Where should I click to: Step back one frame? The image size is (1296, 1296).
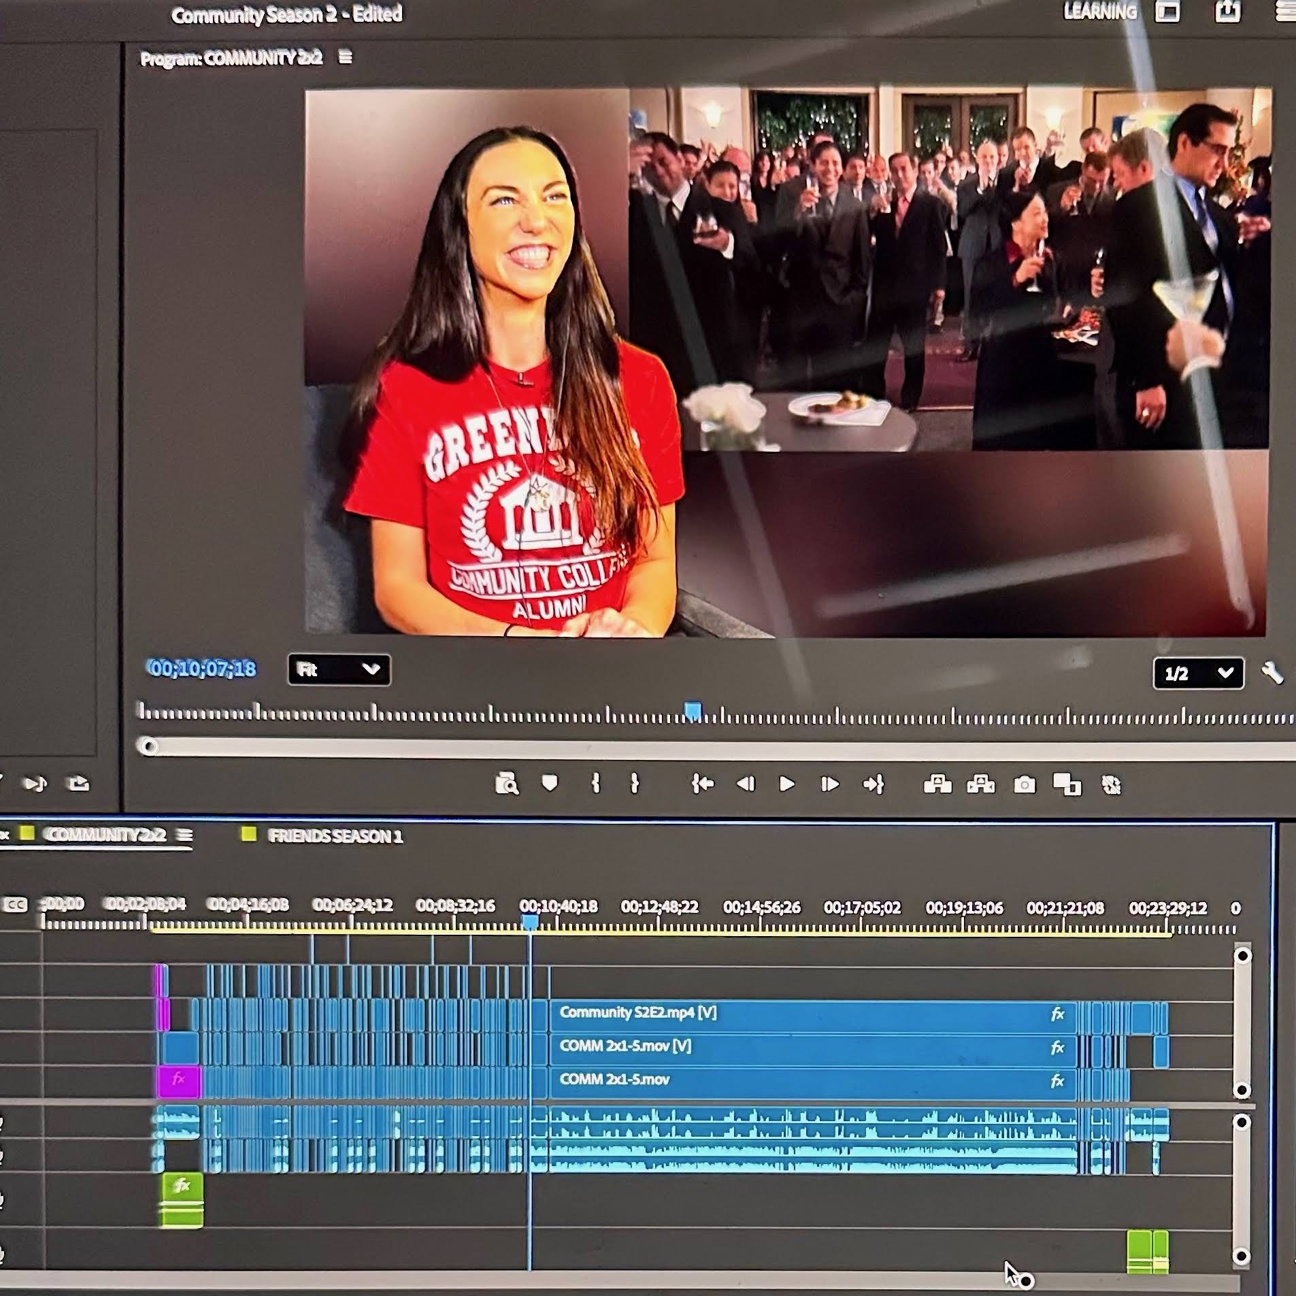746,784
